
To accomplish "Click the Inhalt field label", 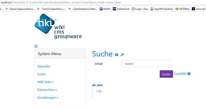I will click(99, 64).
